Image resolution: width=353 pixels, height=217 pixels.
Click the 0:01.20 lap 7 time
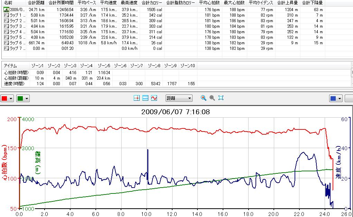point(67,48)
